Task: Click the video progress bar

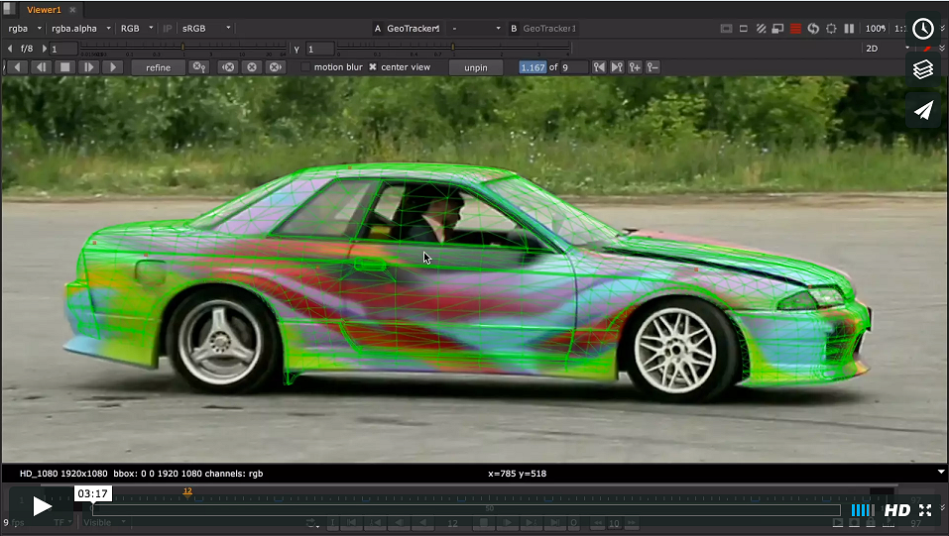Action: click(466, 510)
